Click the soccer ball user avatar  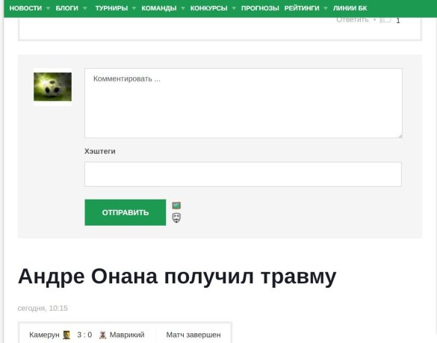[x=53, y=87]
